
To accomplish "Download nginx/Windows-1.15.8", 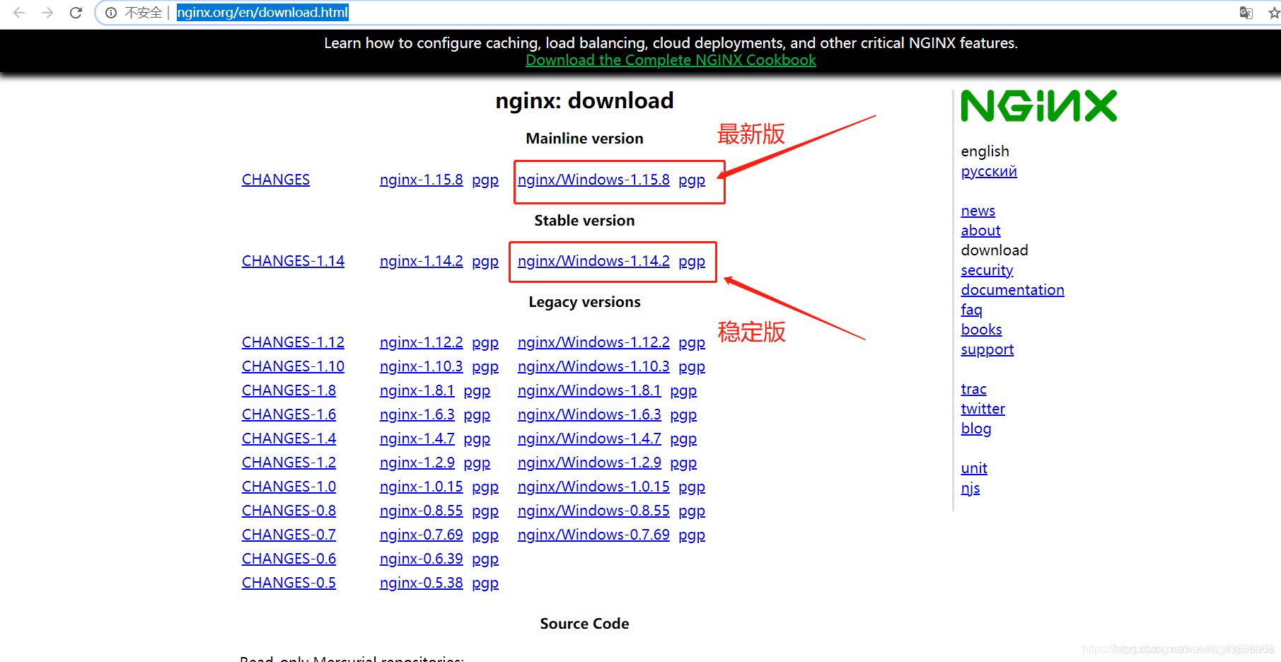I will 593,180.
